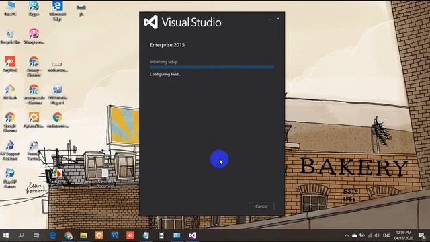Select the Format Factory desktop shortcut
The image size is (430, 242).
pos(34,150)
